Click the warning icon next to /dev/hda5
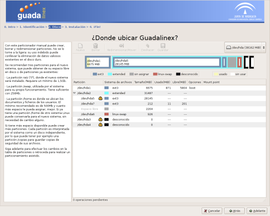 [x=100, y=98]
